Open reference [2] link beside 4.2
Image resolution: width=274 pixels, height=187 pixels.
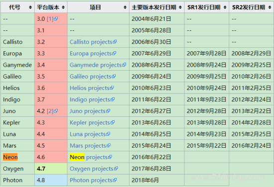[x=52, y=111]
